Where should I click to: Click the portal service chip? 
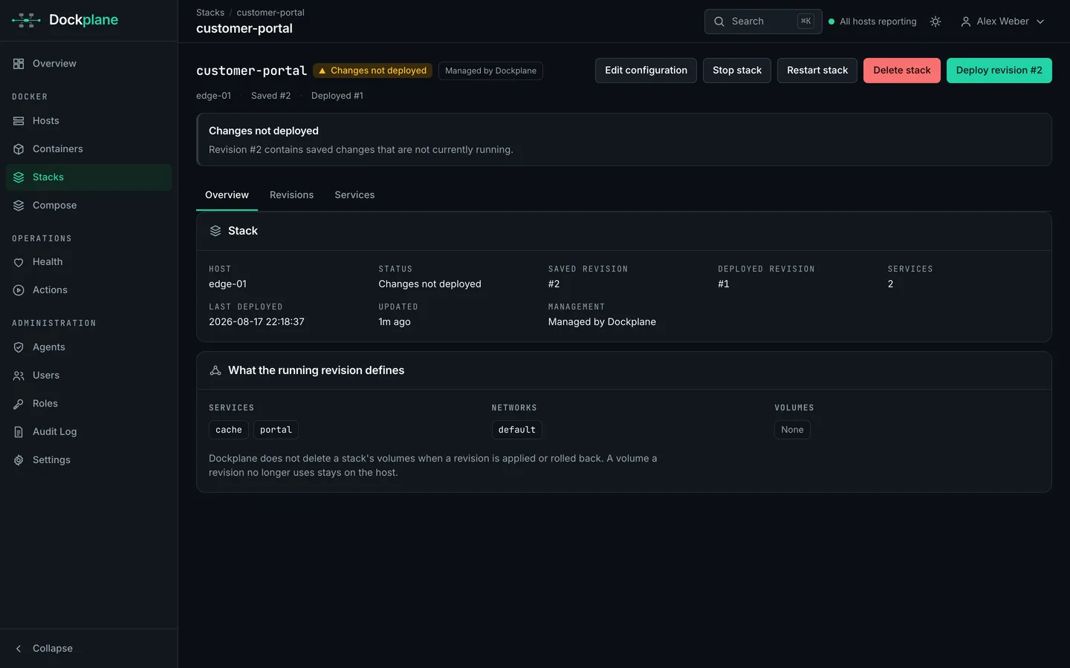(276, 430)
